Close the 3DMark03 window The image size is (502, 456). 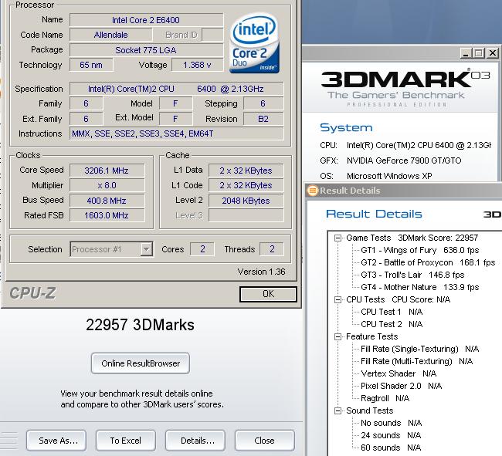pos(493,52)
